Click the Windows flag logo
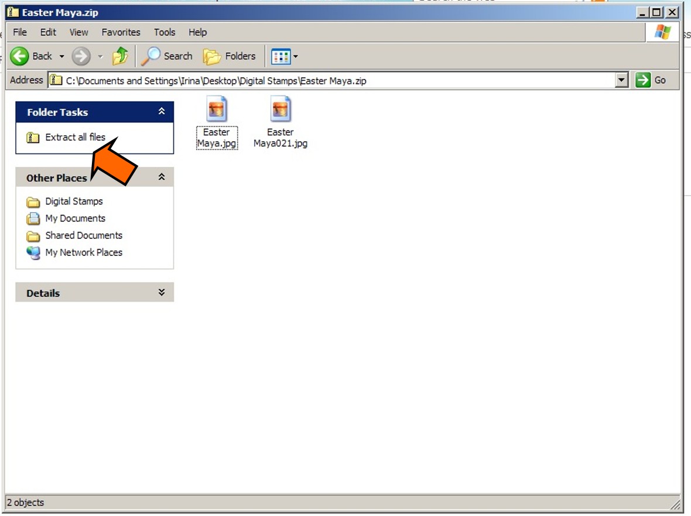 tap(662, 32)
